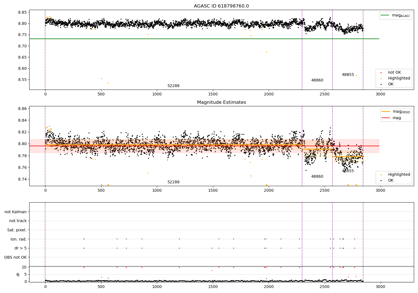This screenshot has width=418, height=293.
Task: Click the "OBS not OK" axis label
Action: click(x=15, y=257)
